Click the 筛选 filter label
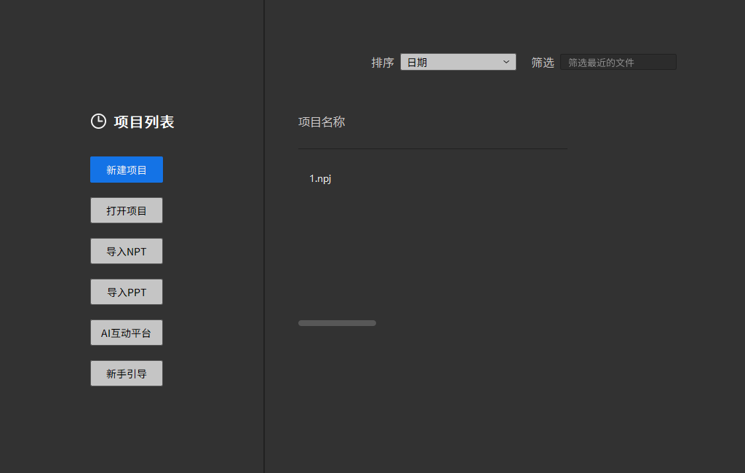 tap(543, 62)
